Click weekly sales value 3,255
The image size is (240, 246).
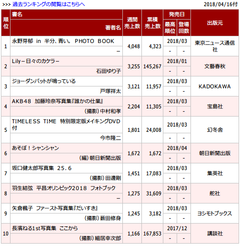click(x=134, y=66)
